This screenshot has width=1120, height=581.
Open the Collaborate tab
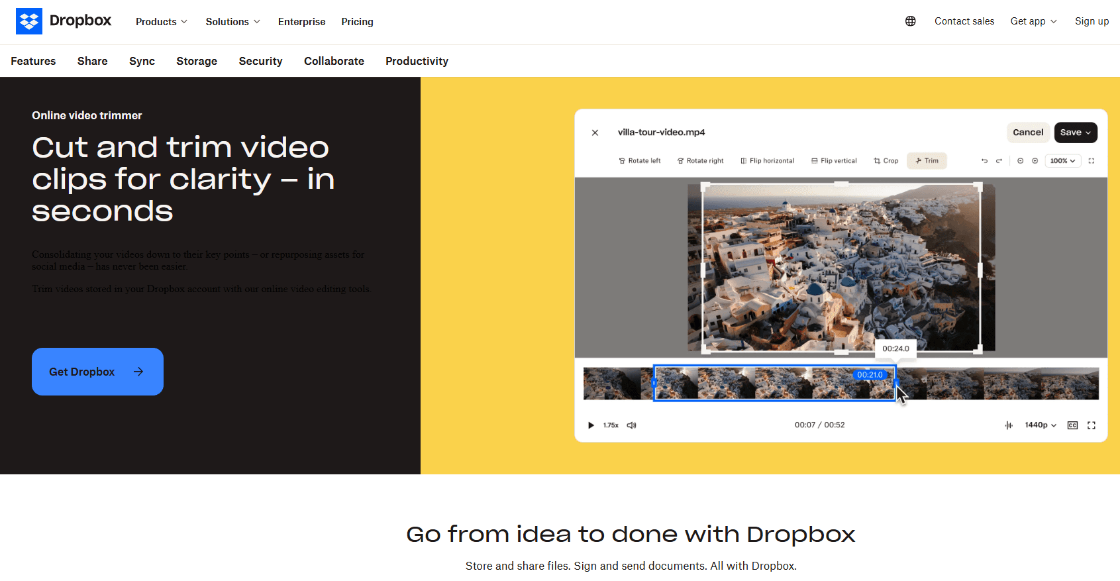click(x=334, y=61)
